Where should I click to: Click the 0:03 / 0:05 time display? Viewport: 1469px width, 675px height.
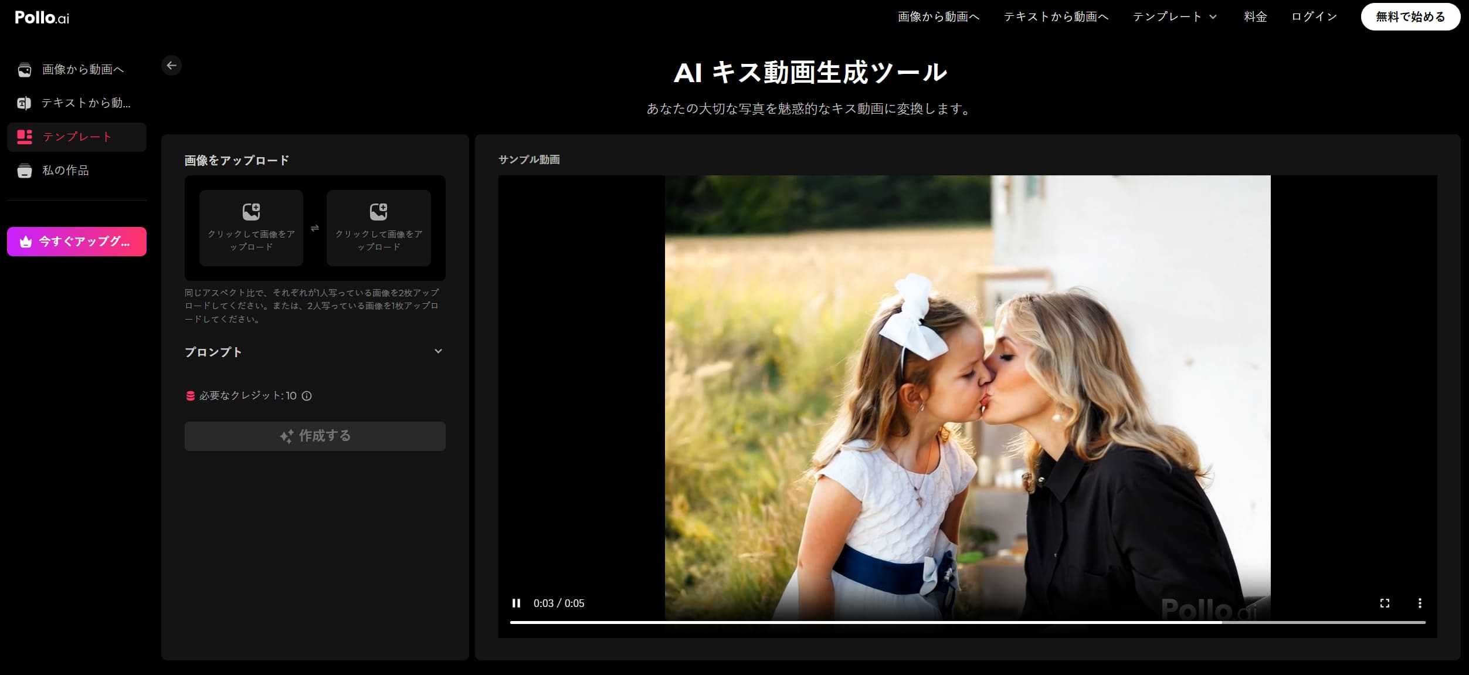pos(559,603)
